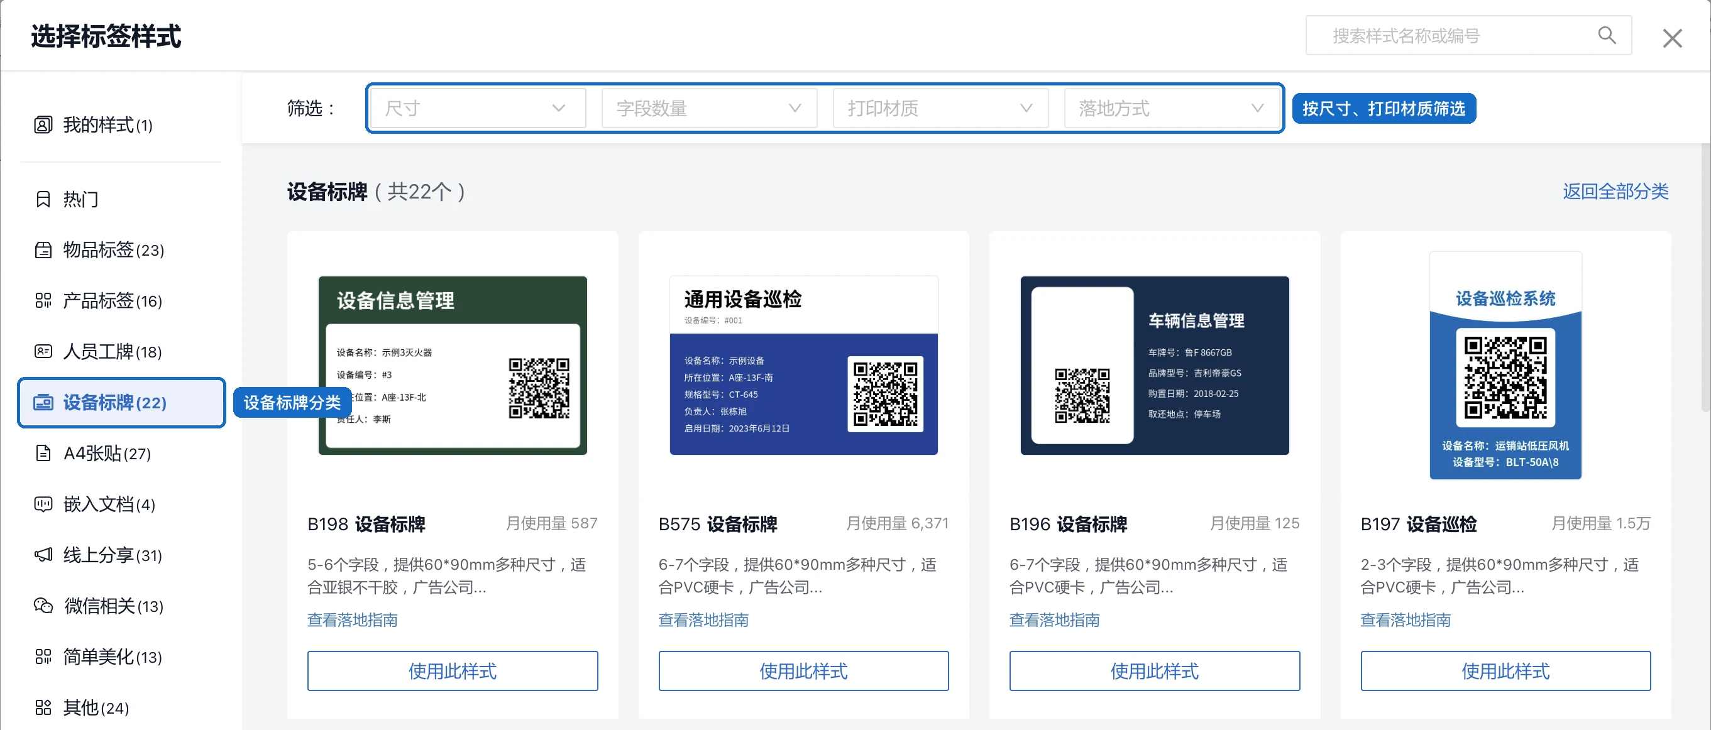Select 线上分享(31) category
Screen dimensions: 1711x730
[121, 555]
